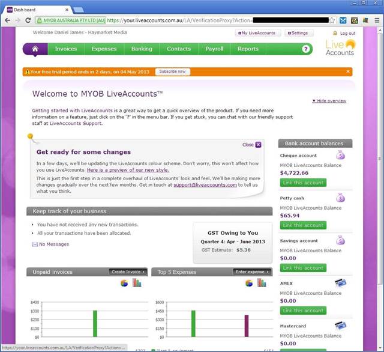Open the Contacts menu
Viewport: 384px width, 352px height.
[179, 49]
